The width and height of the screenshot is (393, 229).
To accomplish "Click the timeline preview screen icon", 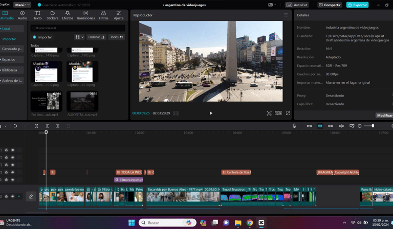I will (x=352, y=126).
